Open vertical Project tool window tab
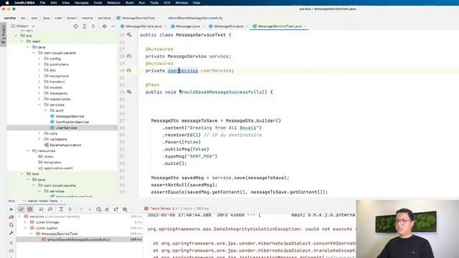This screenshot has width=459, height=258. pyautogui.click(x=3, y=34)
